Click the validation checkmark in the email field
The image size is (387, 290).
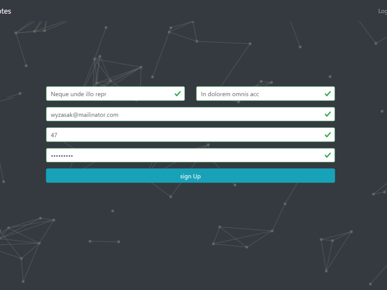[x=328, y=114]
